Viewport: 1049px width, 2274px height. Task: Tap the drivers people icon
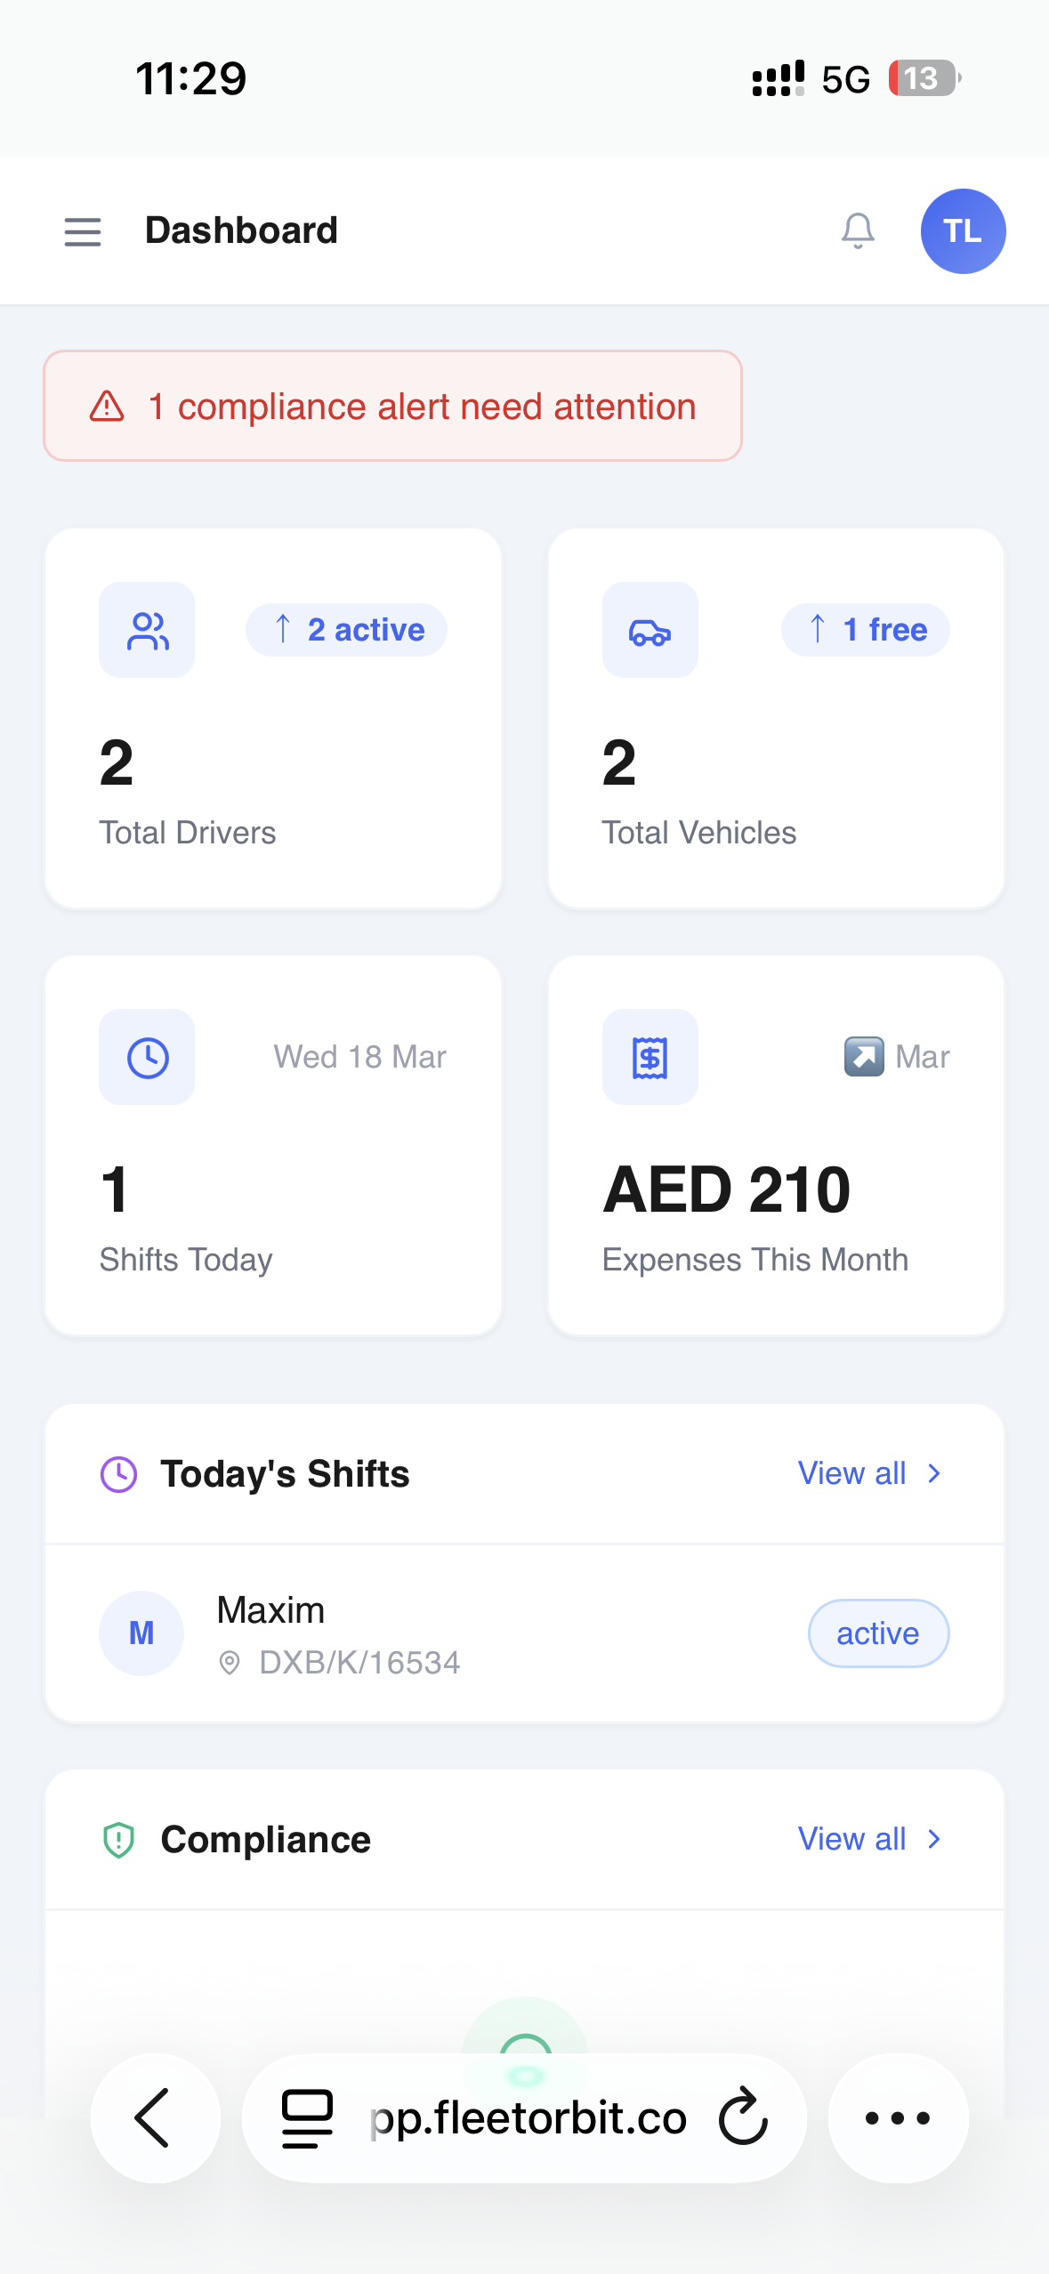point(147,631)
